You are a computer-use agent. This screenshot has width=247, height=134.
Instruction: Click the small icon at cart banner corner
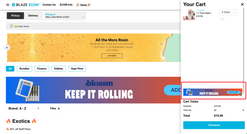click(x=241, y=94)
